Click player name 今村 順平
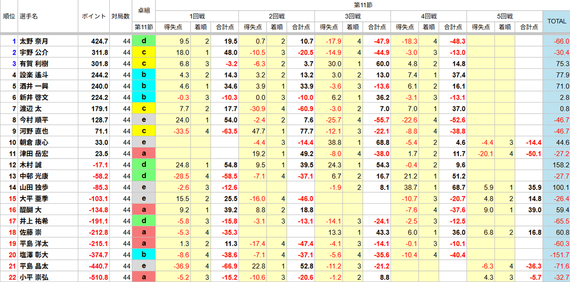Screen dimensions: 570x282 pos(34,120)
